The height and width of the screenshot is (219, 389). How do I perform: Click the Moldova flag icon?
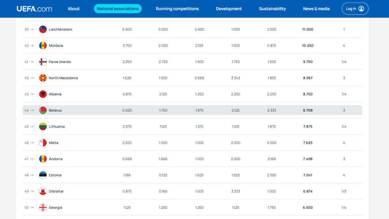coord(43,46)
